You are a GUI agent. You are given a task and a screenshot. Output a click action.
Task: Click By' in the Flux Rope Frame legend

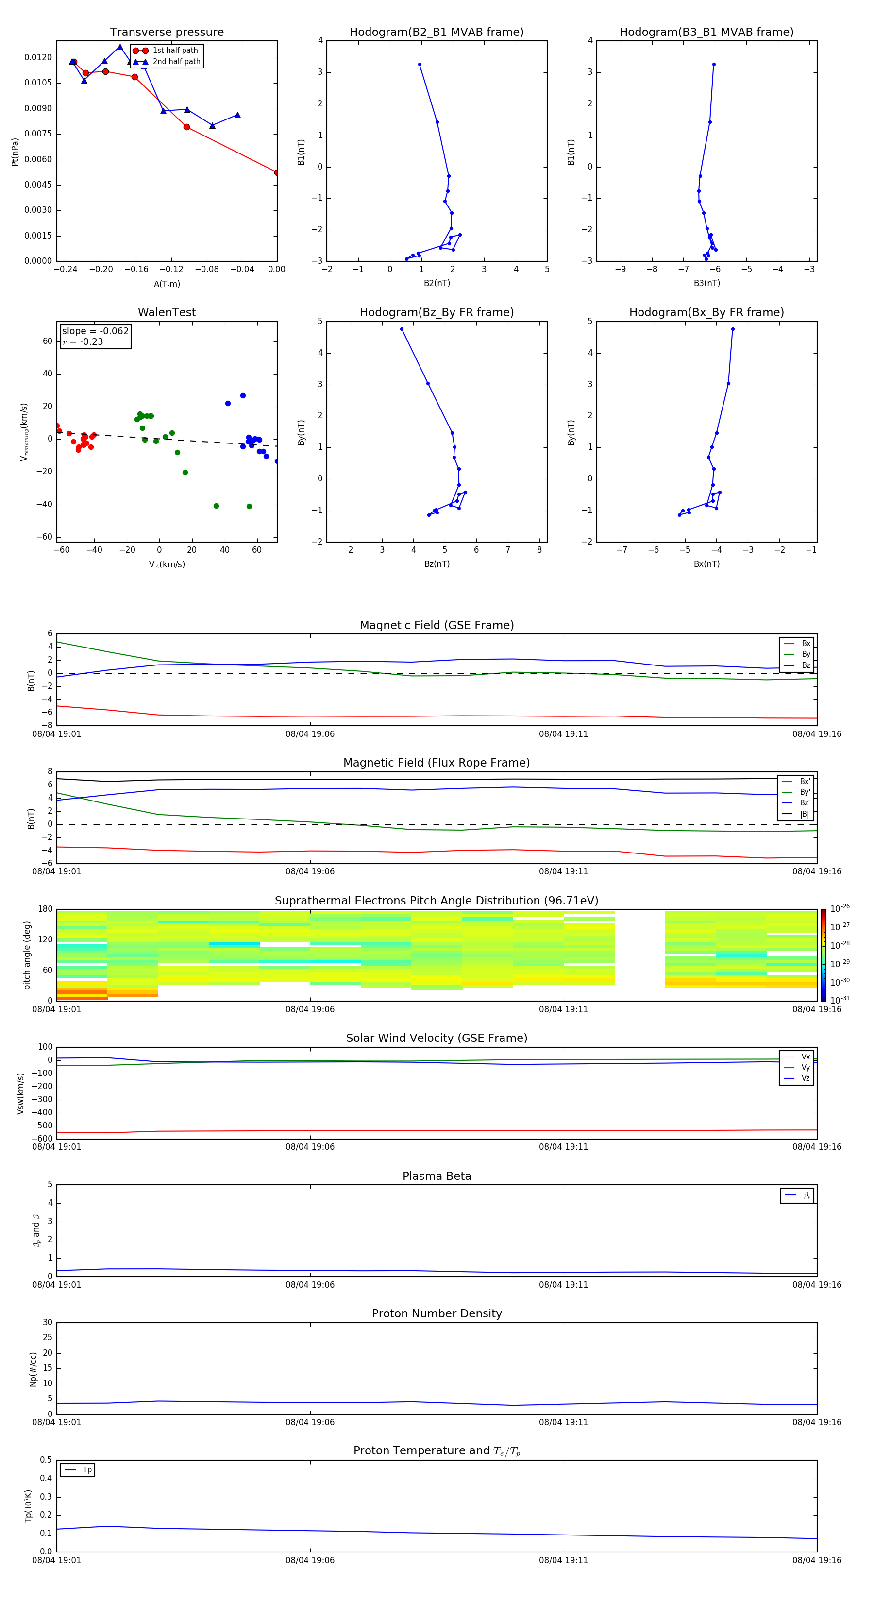(805, 792)
